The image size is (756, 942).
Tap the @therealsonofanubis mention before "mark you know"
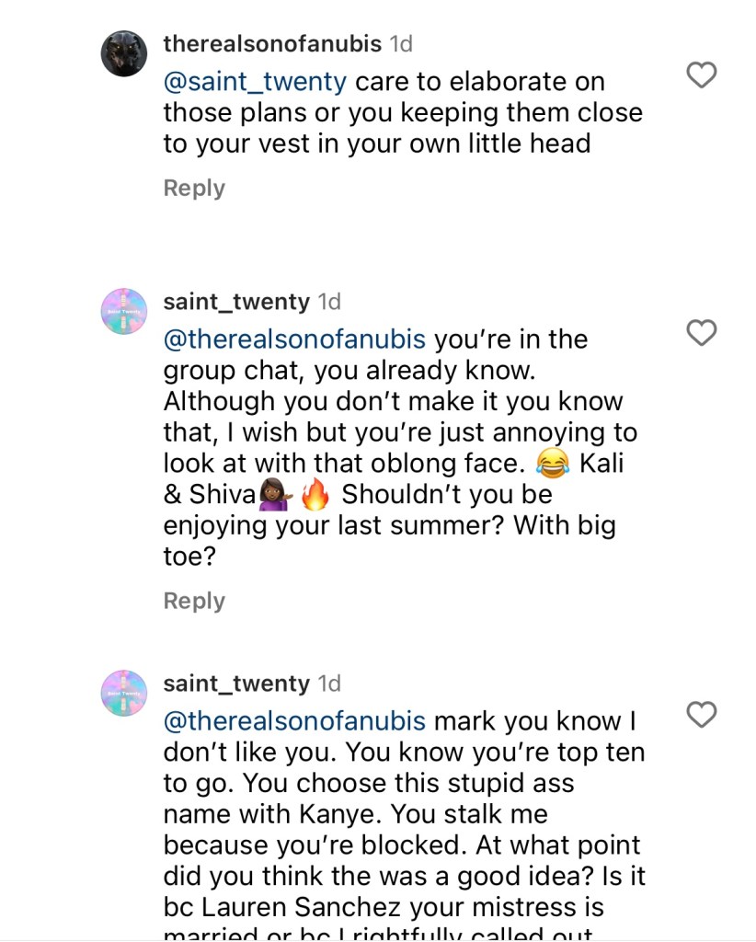click(x=294, y=721)
